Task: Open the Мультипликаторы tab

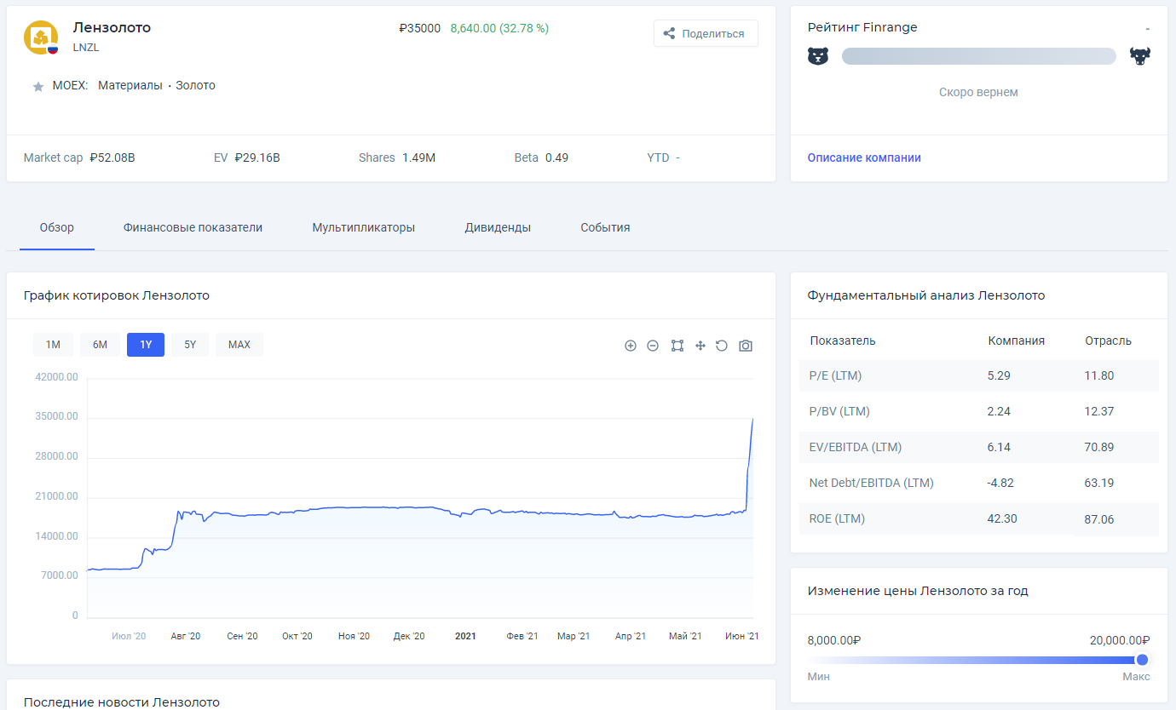Action: [364, 227]
